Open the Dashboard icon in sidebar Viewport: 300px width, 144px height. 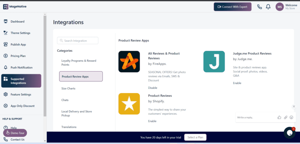click(6, 21)
